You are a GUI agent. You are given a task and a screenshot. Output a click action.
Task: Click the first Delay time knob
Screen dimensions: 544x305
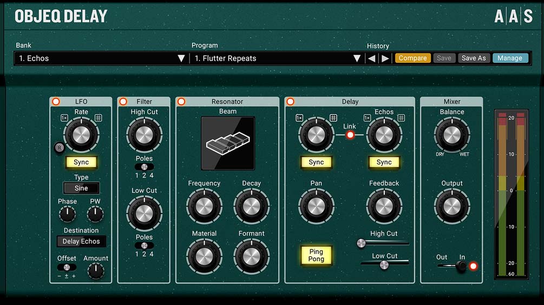pos(316,135)
